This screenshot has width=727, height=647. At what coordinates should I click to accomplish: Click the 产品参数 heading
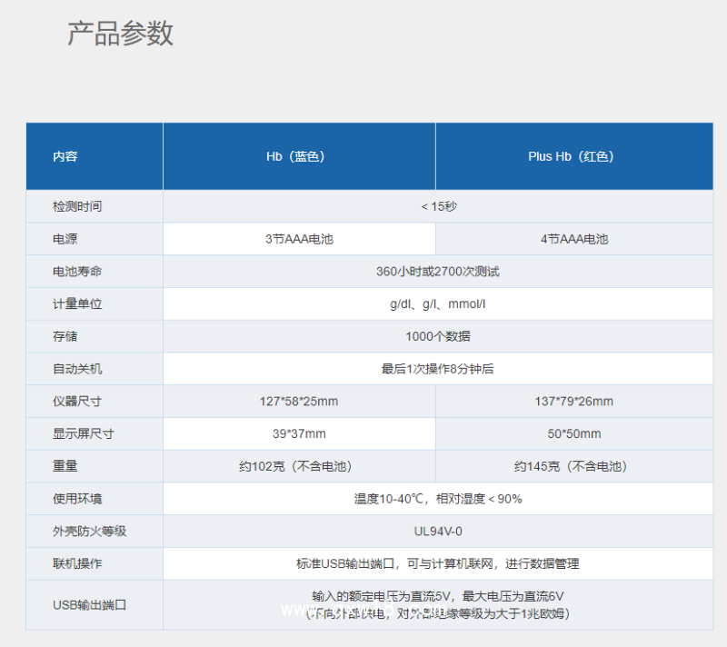[118, 35]
